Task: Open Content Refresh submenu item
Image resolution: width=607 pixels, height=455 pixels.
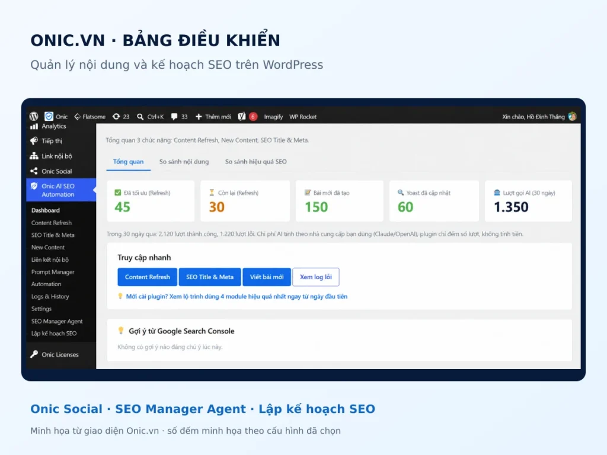Action: coord(52,223)
